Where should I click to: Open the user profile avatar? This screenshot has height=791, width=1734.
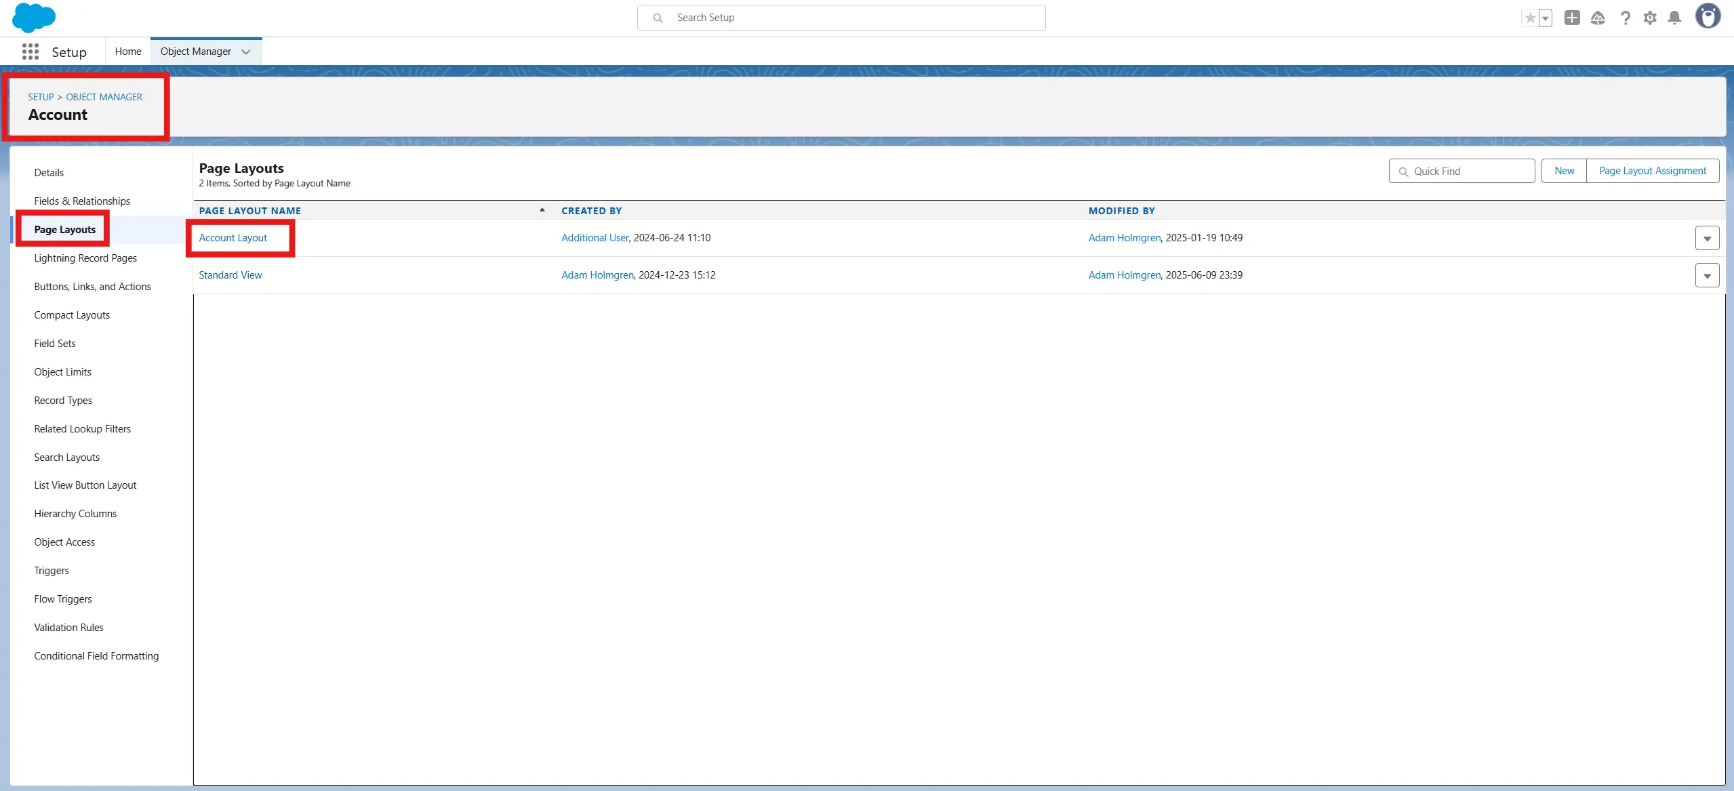[1707, 16]
